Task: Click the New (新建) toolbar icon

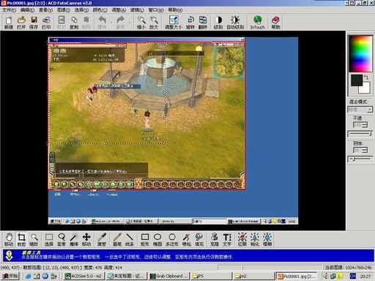Action: [9, 22]
